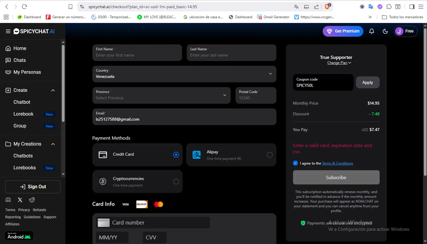The height and width of the screenshot is (244, 427).
Task: Open Affiliates footer link
Action: pos(12,224)
